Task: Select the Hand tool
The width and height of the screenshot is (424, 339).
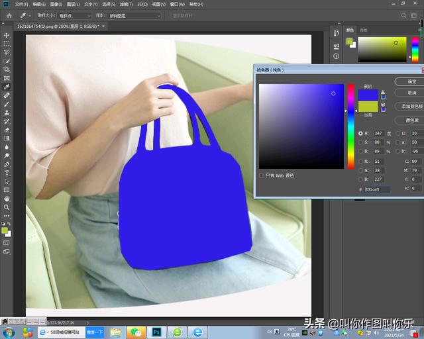Action: coord(7,199)
